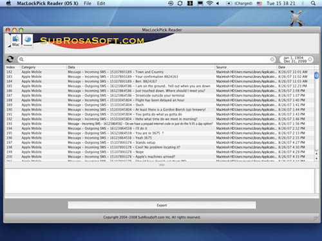Select row 185 'I am on the ground' message
The height and width of the screenshot is (241, 322).
[x=160, y=86]
